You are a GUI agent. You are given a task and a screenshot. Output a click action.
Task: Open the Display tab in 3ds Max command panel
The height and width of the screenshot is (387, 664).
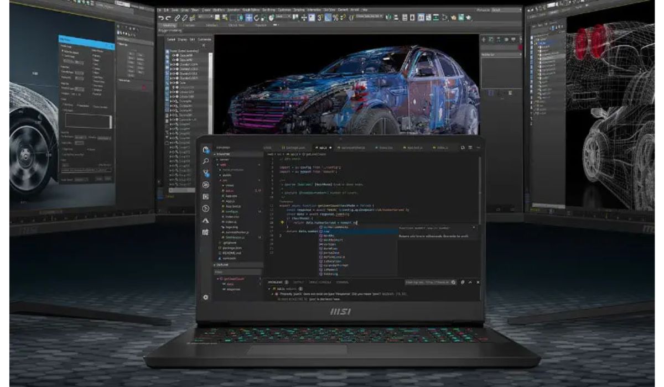(x=513, y=39)
